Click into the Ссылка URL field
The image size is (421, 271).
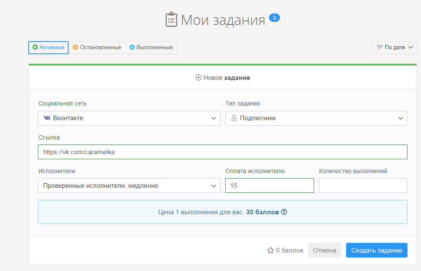tap(222, 152)
